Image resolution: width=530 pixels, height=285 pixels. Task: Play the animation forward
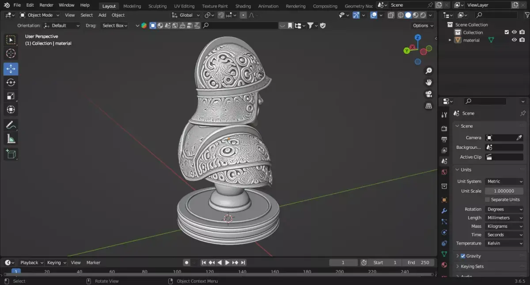point(227,263)
